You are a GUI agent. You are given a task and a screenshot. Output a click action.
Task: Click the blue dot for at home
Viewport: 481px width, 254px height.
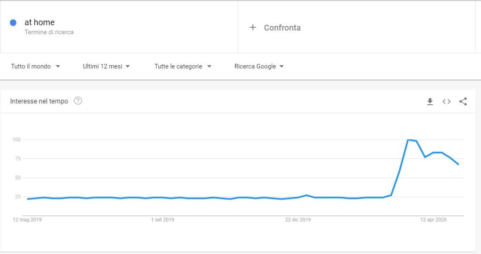tap(13, 23)
